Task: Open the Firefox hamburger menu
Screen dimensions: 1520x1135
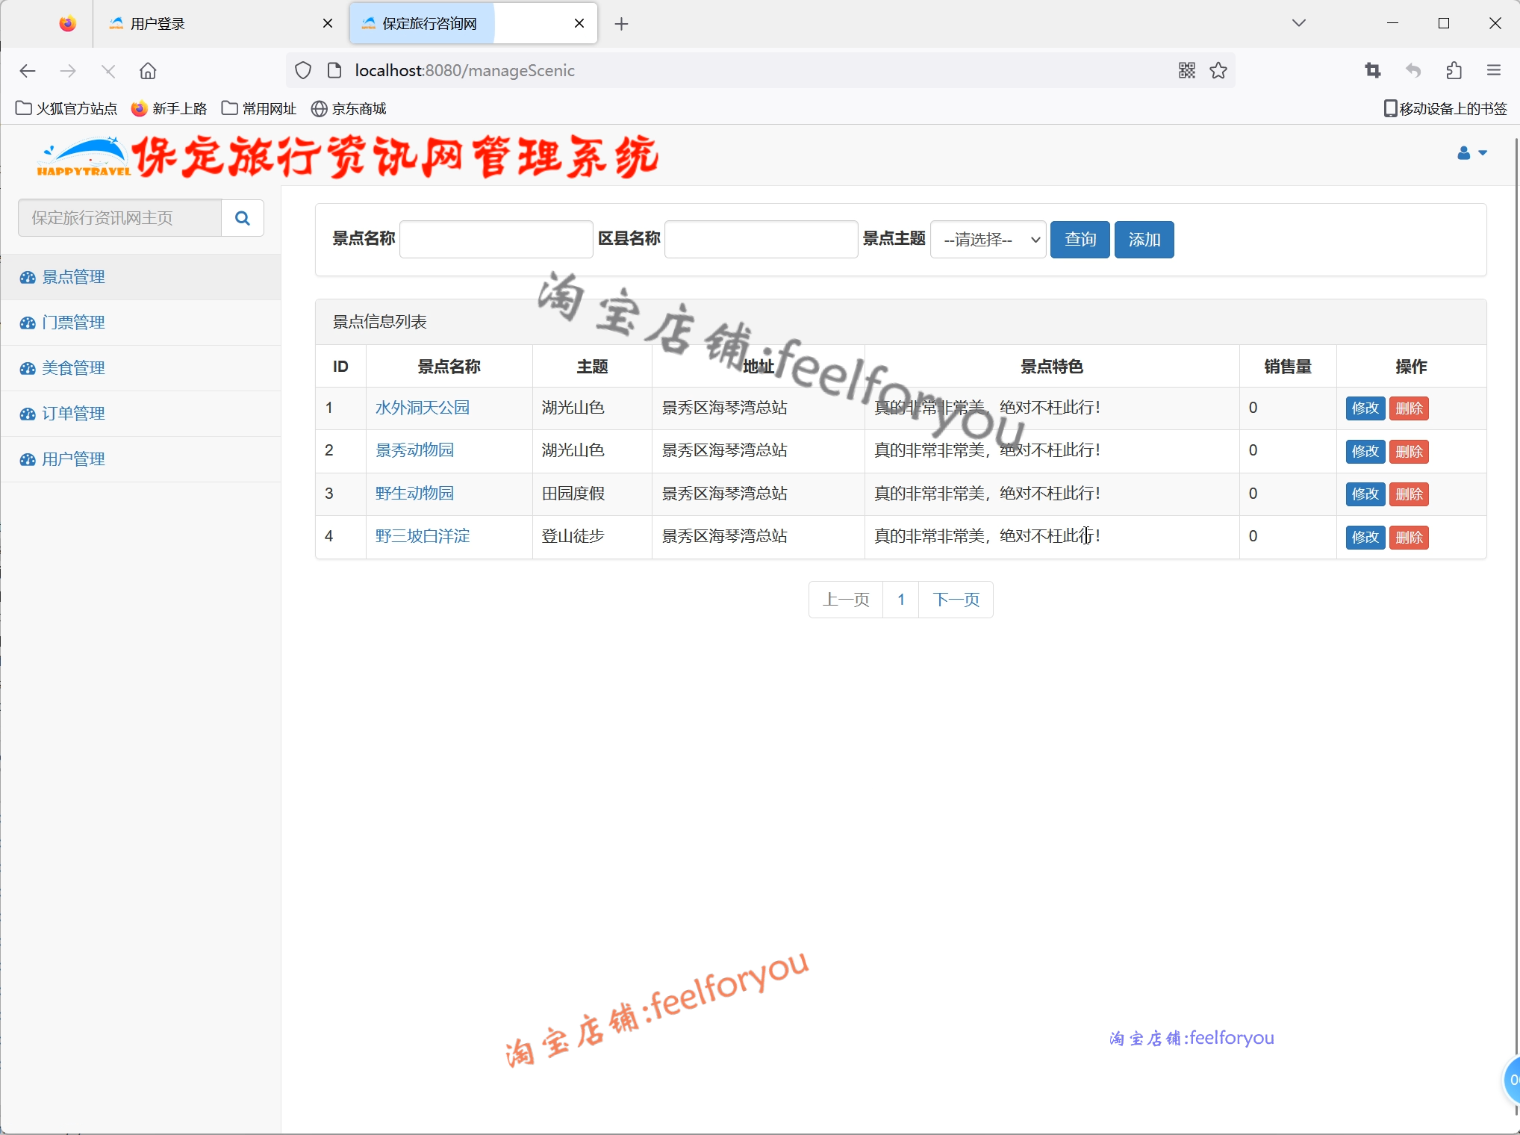Action: pyautogui.click(x=1494, y=71)
